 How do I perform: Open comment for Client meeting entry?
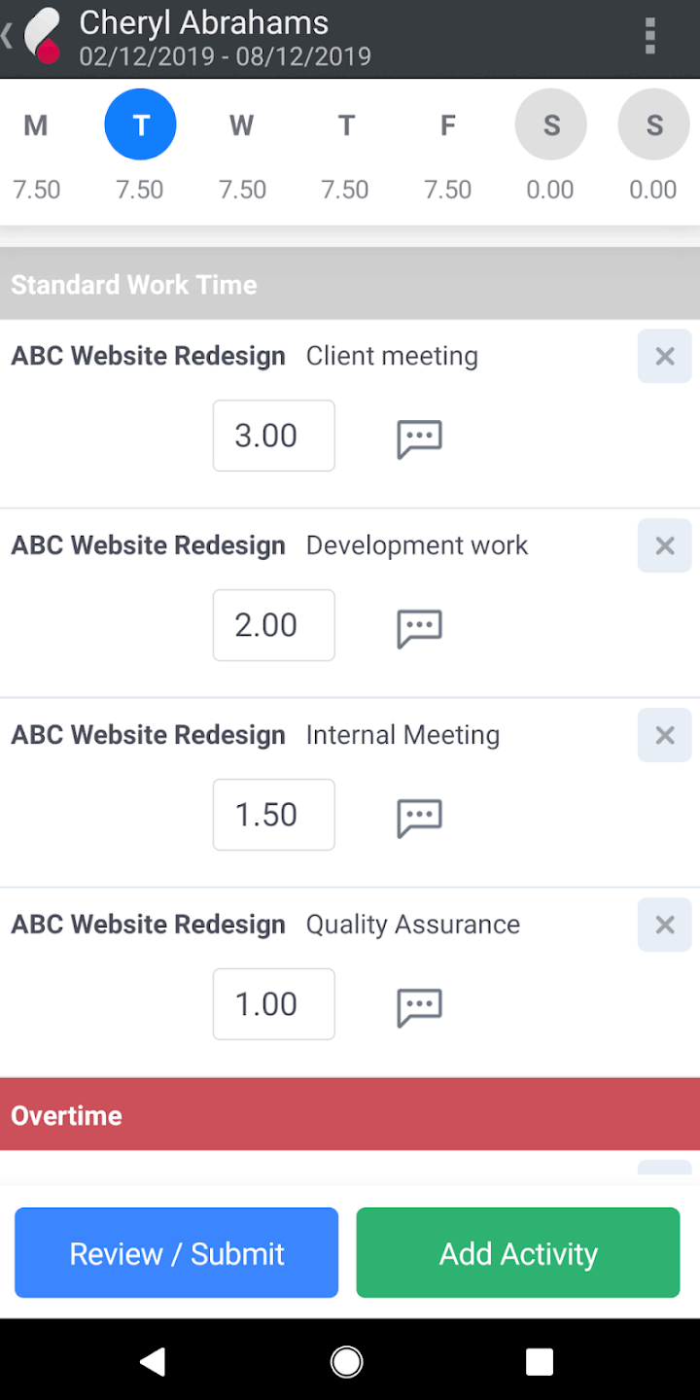point(420,438)
